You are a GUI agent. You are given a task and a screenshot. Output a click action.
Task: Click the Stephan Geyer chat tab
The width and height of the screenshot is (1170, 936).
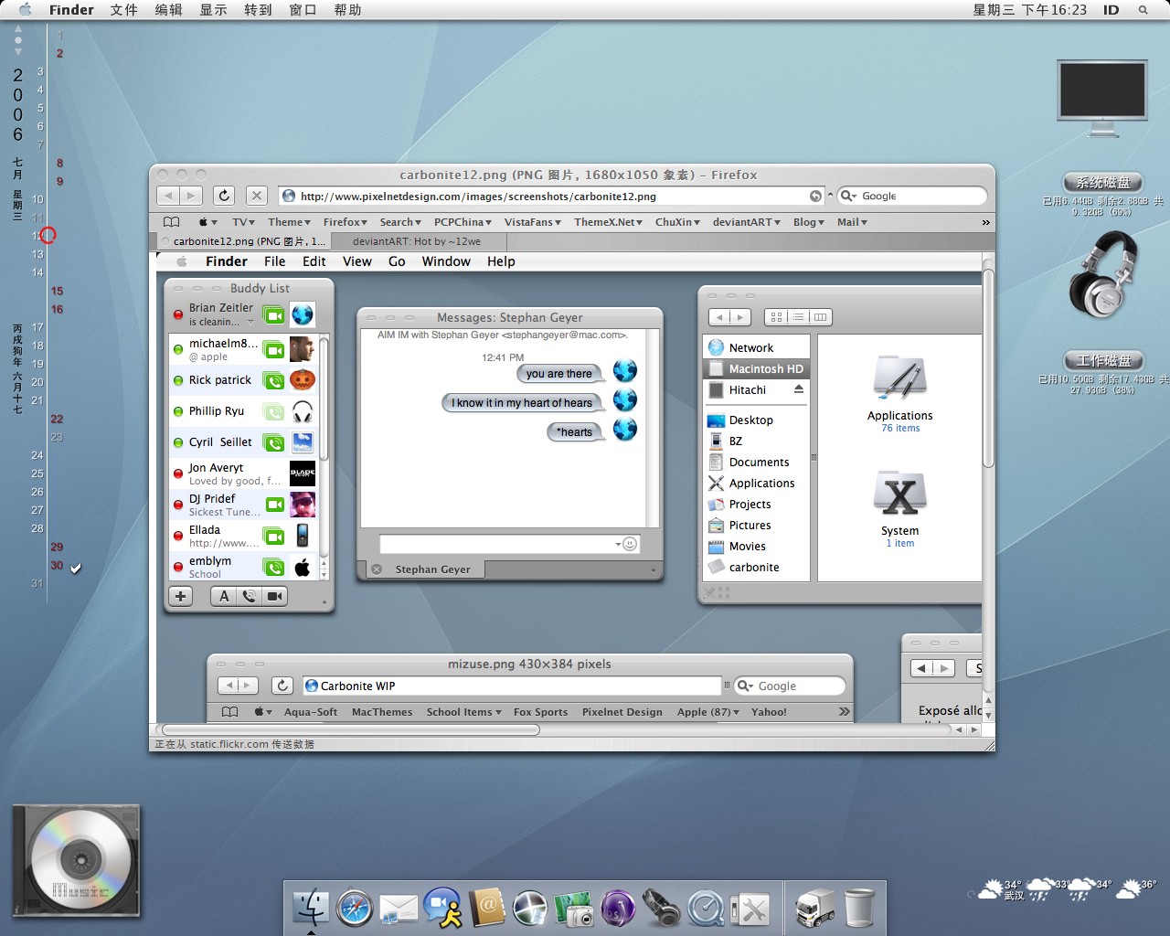(x=424, y=569)
